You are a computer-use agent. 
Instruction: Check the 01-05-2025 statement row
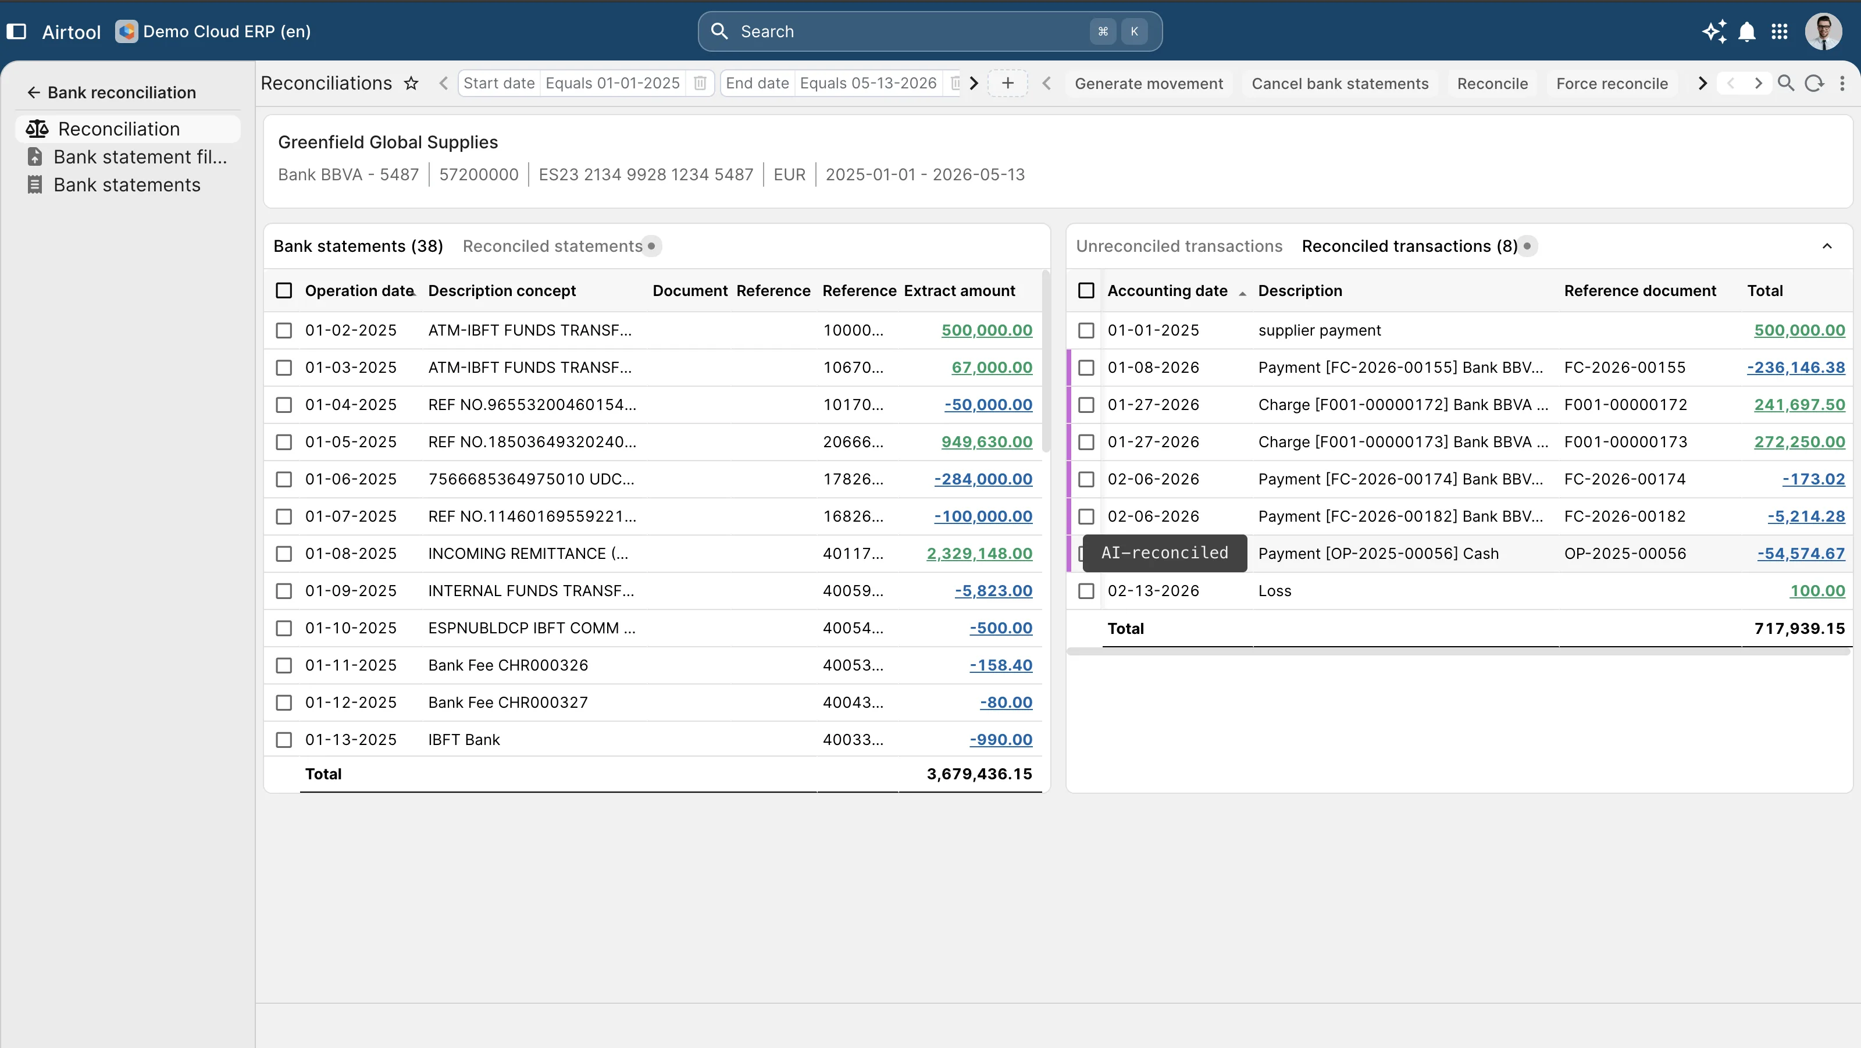(x=284, y=442)
